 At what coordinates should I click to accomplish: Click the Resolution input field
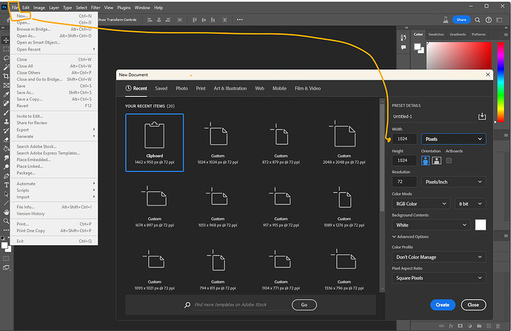pyautogui.click(x=404, y=182)
